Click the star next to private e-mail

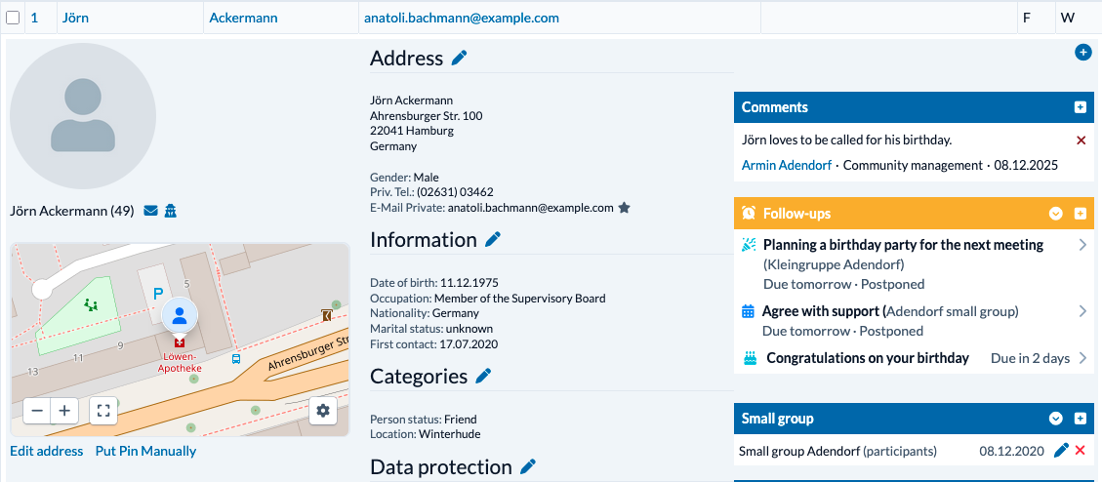[625, 208]
